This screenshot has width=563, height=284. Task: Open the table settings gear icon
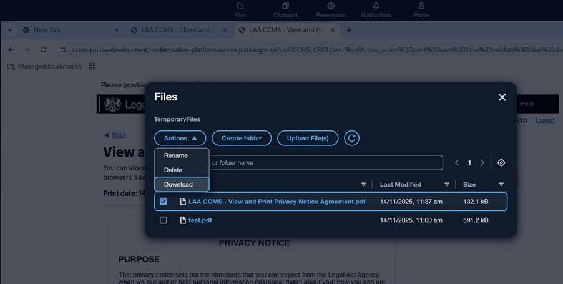pyautogui.click(x=501, y=163)
